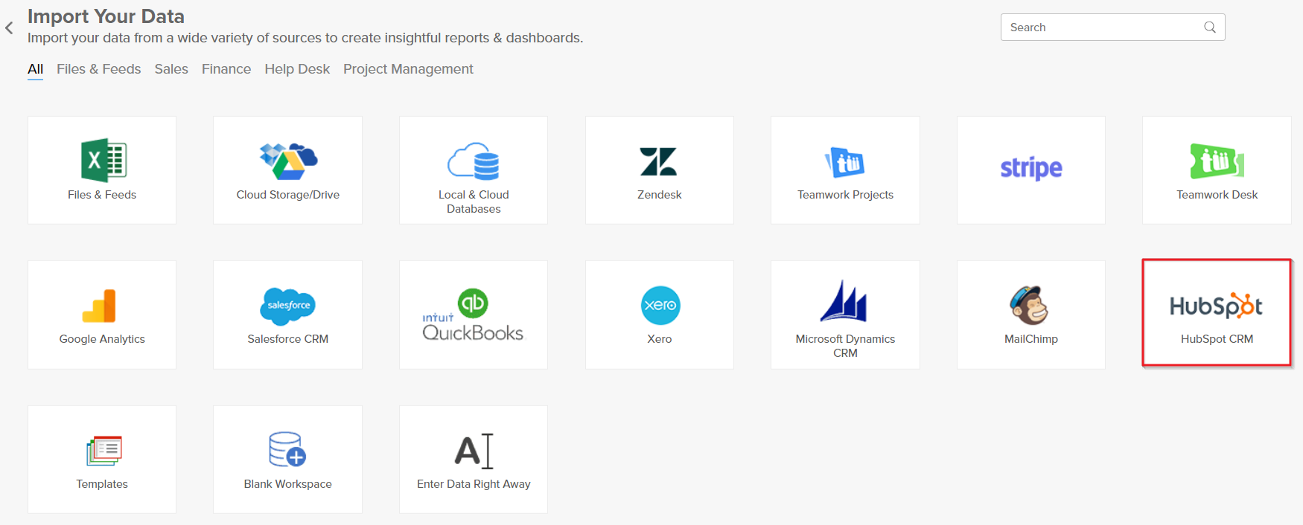Open the Files & Feeds Excel icon
This screenshot has height=525, width=1303.
click(x=103, y=160)
